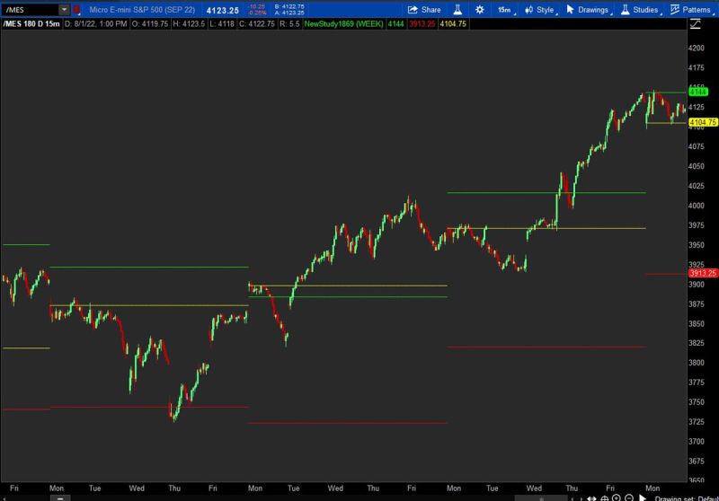Click the flask Edit Studies icon

457,10
